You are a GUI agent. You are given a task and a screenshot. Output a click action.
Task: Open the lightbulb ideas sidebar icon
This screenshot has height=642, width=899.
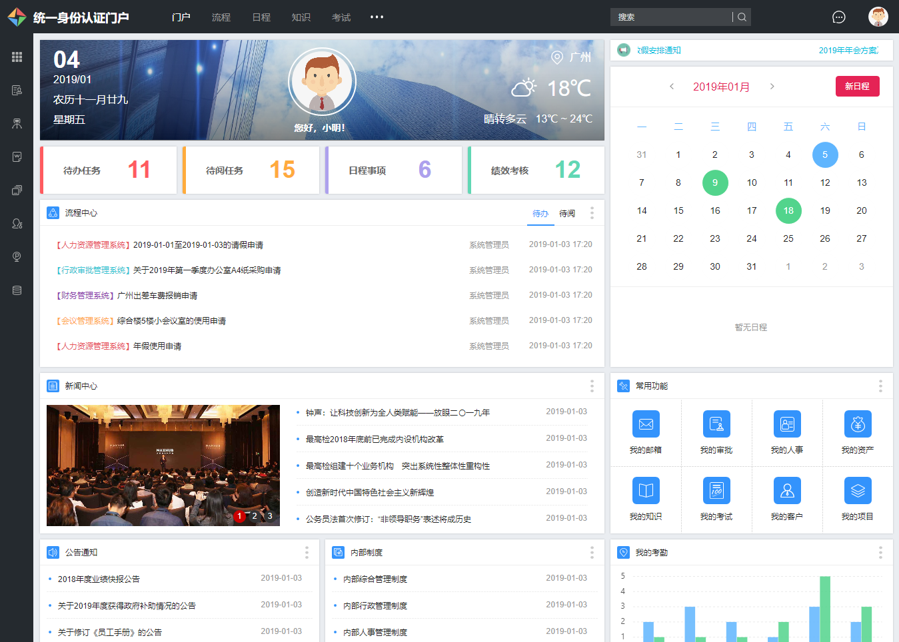(17, 256)
